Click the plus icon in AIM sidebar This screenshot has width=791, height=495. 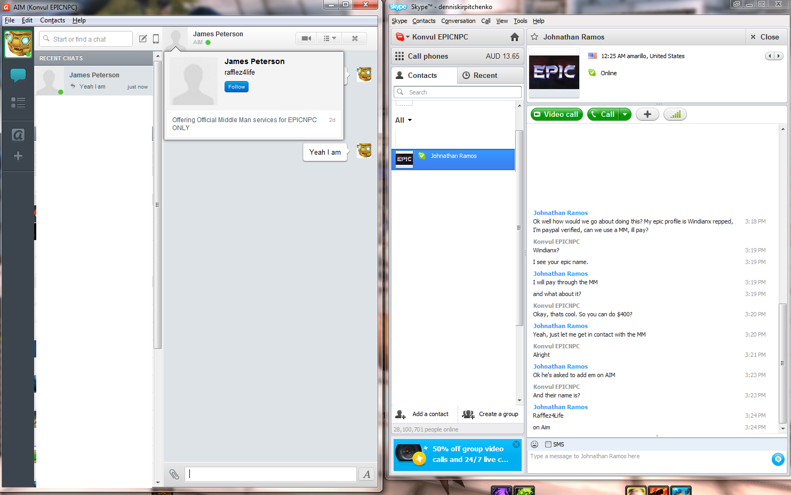[18, 156]
